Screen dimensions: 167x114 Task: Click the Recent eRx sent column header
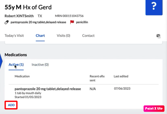pos(97,78)
